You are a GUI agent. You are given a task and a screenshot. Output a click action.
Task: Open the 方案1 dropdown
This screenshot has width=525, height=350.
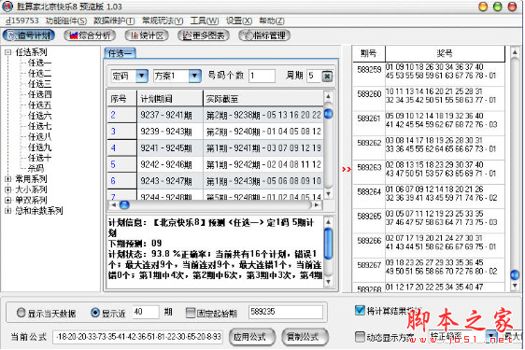(194, 76)
